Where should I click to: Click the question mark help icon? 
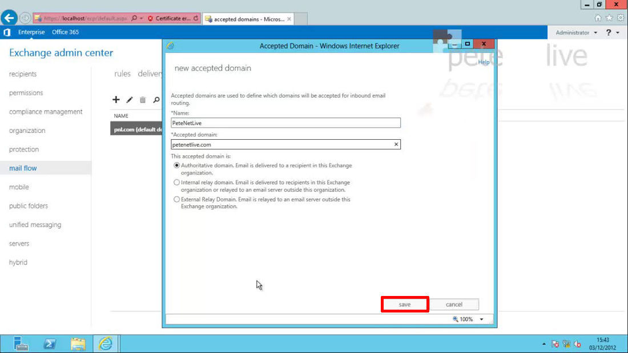pyautogui.click(x=609, y=33)
